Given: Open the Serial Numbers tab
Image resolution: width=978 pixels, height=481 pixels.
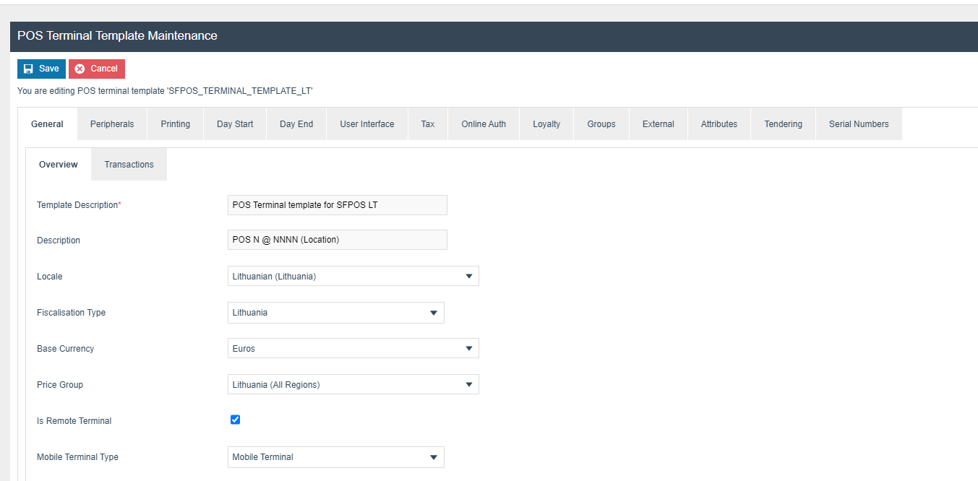Looking at the screenshot, I should click(859, 124).
